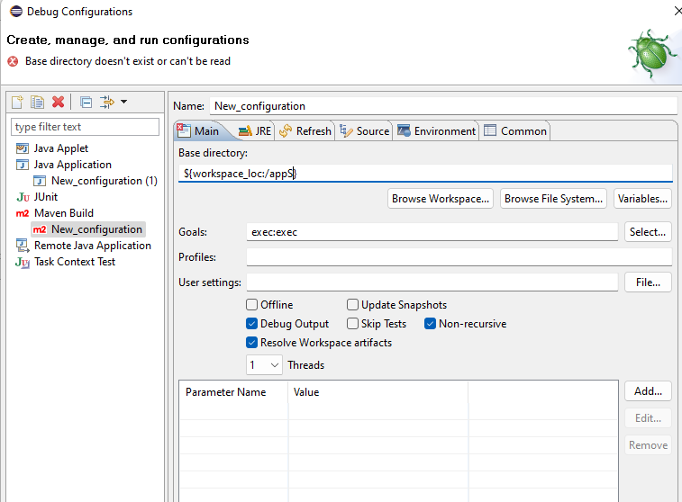Click the Java Applet icon in tree

coord(23,148)
